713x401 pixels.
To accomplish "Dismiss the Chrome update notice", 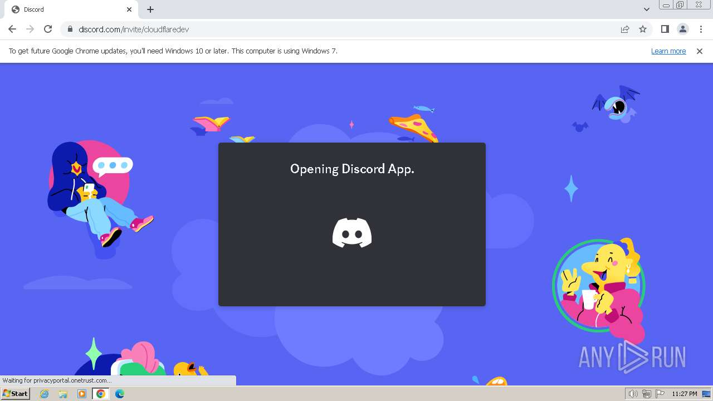I will 700,51.
